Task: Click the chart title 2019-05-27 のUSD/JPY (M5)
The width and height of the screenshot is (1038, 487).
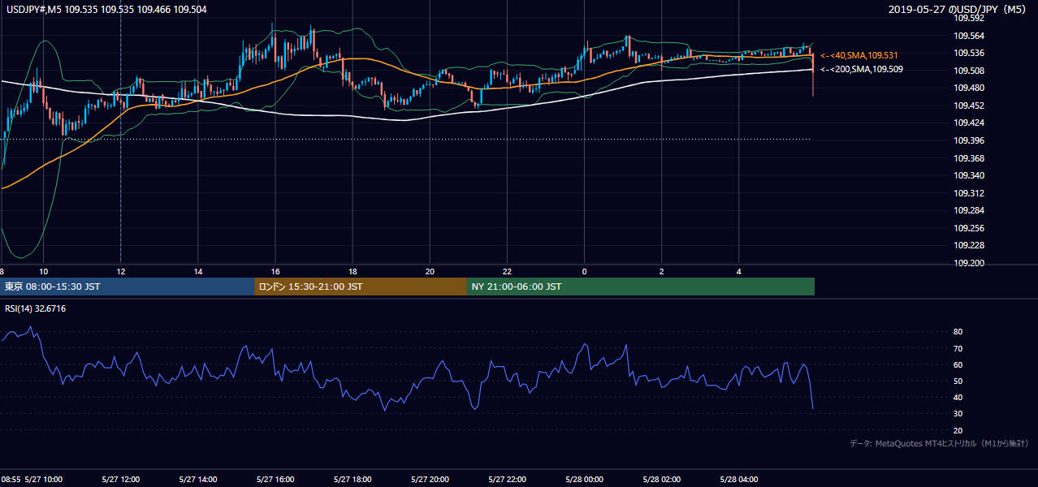Action: [x=958, y=10]
